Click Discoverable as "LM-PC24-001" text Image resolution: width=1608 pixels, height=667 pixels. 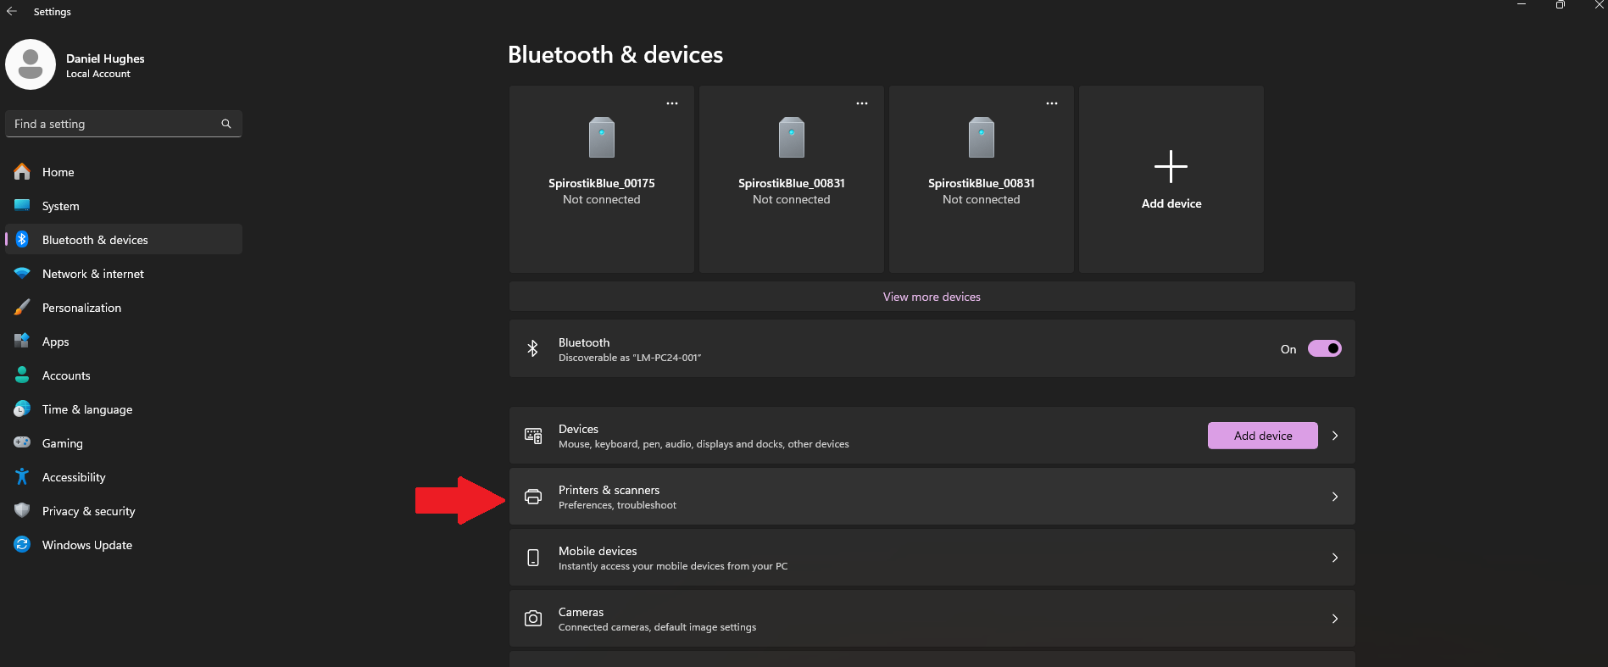tap(630, 358)
